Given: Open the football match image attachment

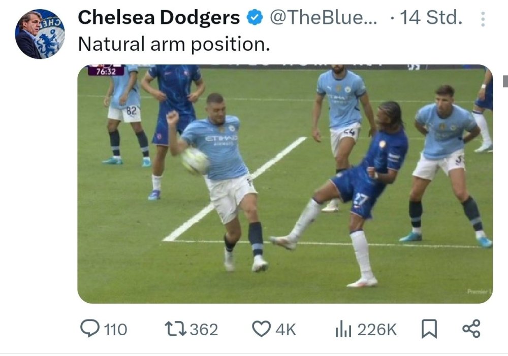Looking at the screenshot, I should coord(284,184).
